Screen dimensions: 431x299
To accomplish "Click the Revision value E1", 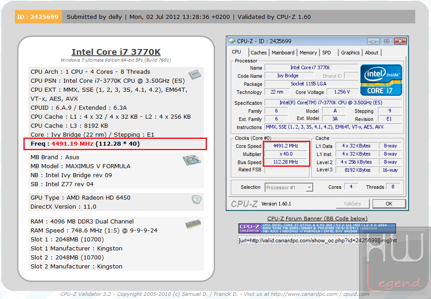I will pyautogui.click(x=389, y=119).
